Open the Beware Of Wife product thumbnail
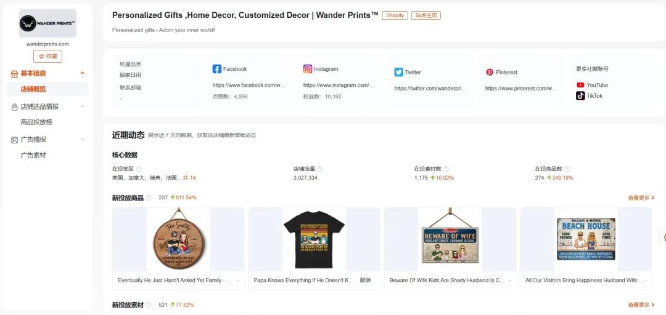The width and height of the screenshot is (666, 315). (x=450, y=239)
